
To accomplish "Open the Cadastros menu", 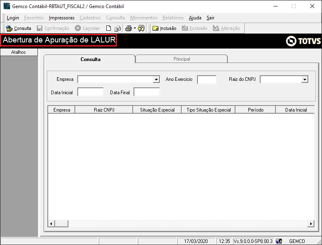I will [x=90, y=18].
